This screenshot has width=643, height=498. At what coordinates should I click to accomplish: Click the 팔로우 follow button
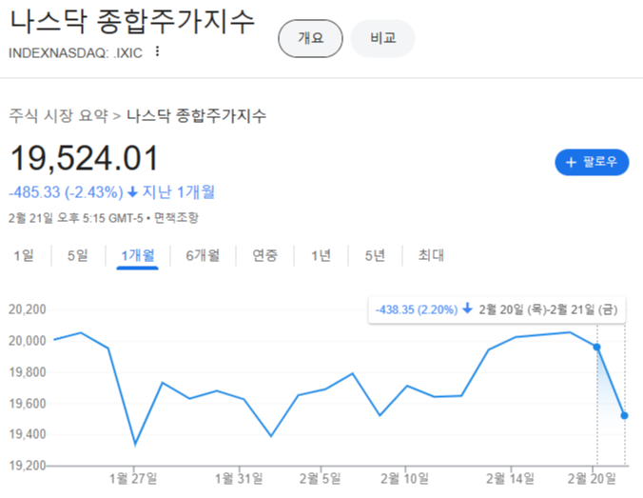(592, 162)
